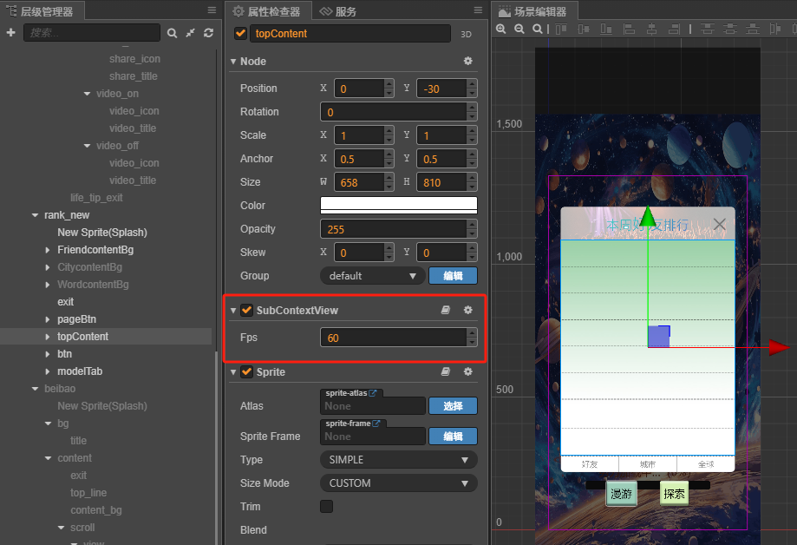Image resolution: width=797 pixels, height=545 pixels.
Task: Open the Sprite Type SIMPLE dropdown
Action: [x=398, y=460]
